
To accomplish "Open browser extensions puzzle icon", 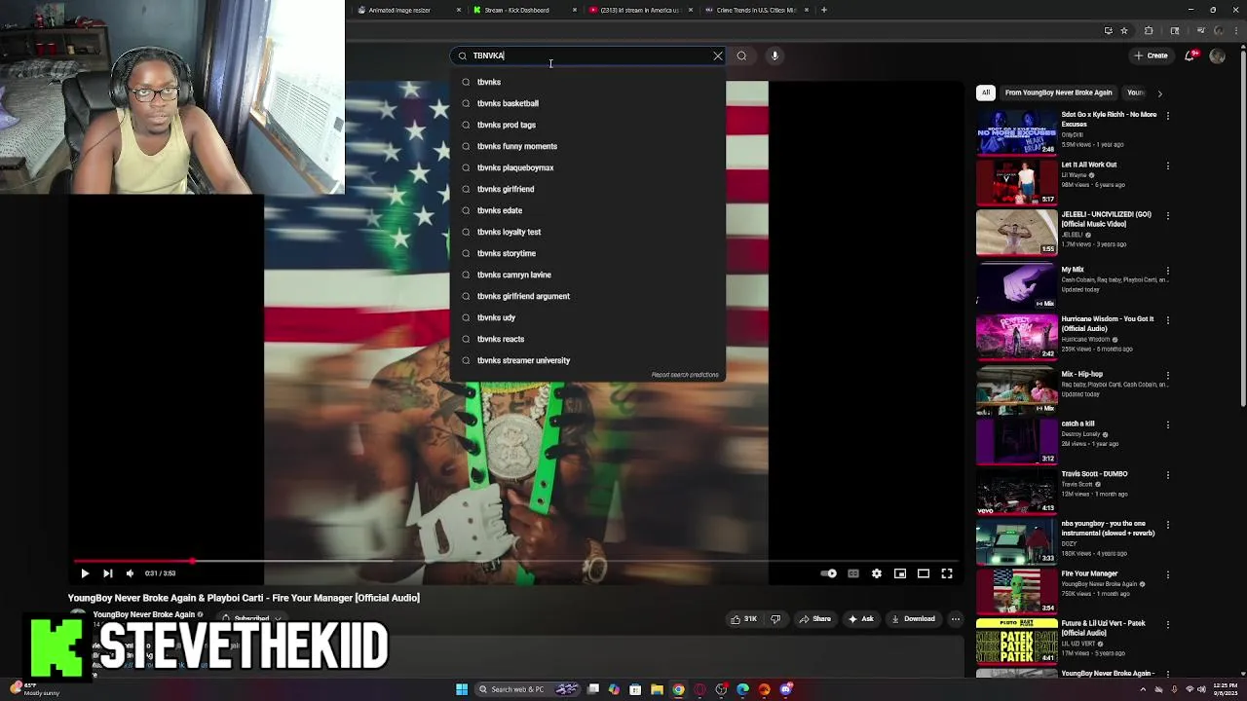I will point(1149,31).
